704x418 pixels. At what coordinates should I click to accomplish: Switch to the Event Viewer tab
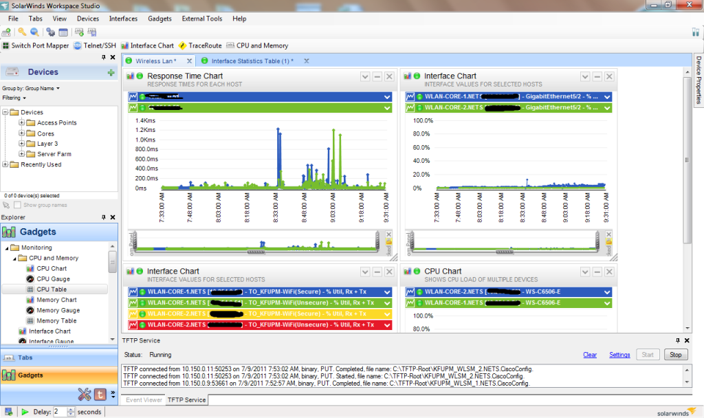tap(144, 400)
